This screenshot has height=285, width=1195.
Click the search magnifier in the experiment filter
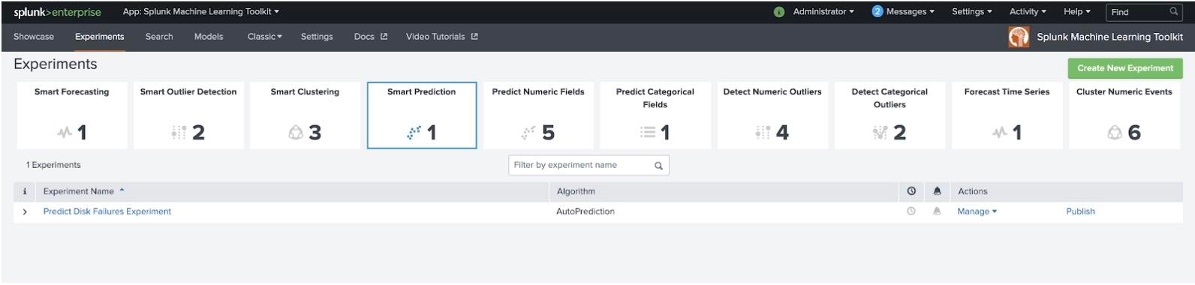pos(658,166)
